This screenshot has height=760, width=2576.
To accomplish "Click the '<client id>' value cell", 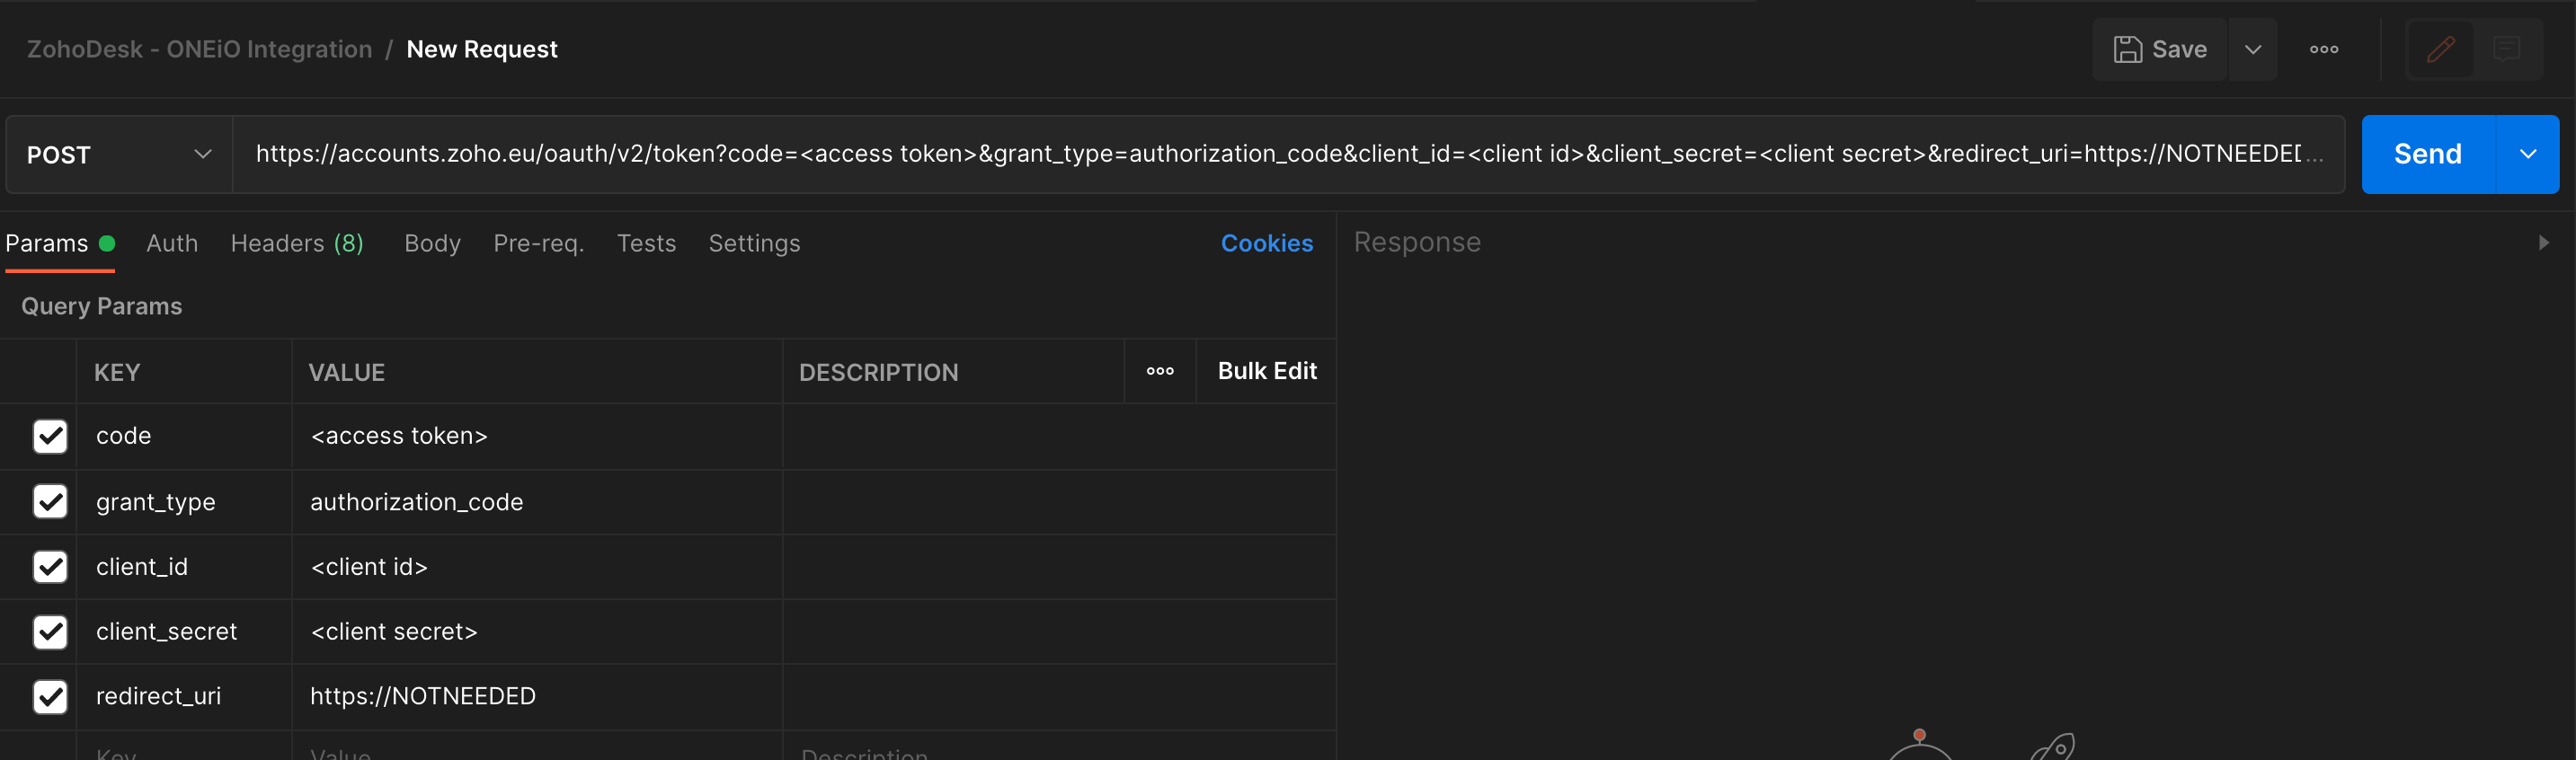I will [x=537, y=566].
